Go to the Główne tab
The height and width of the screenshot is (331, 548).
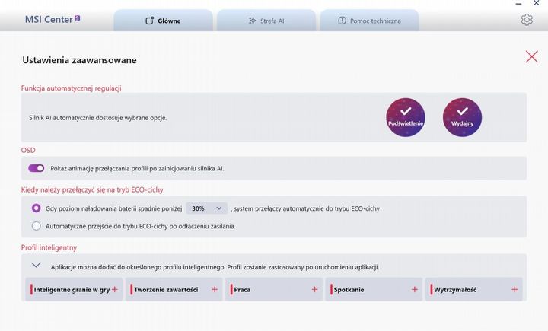click(163, 21)
